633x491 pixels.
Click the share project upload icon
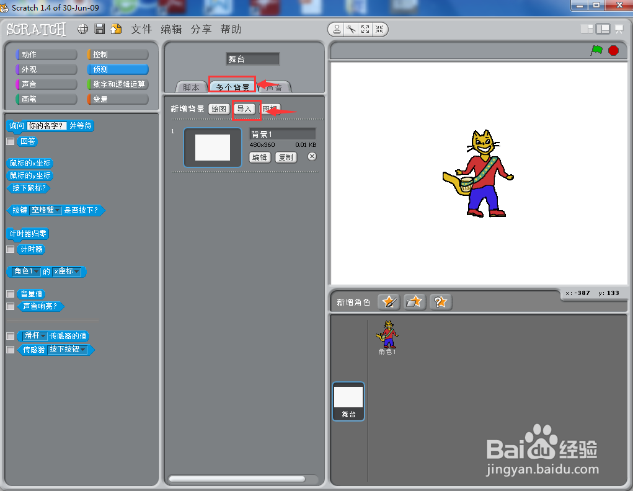click(116, 29)
